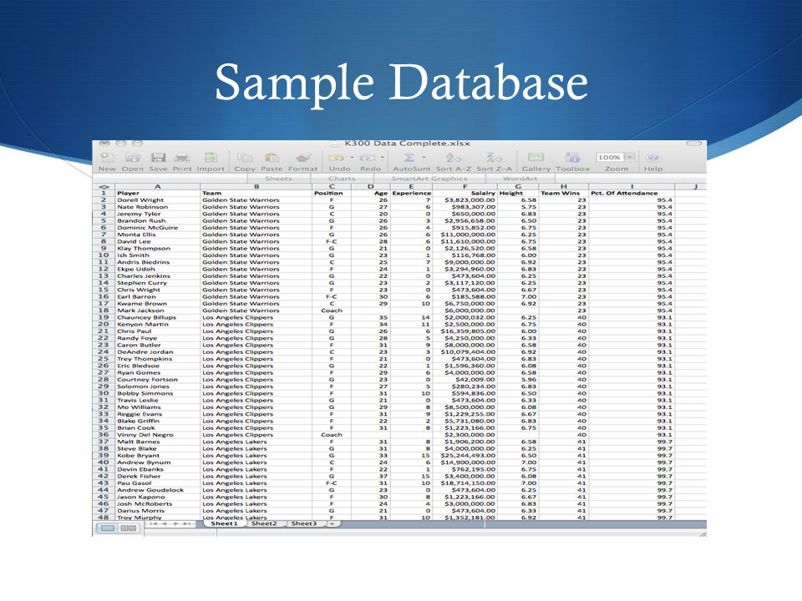Sort descending with Sort Z-A icon

click(494, 158)
